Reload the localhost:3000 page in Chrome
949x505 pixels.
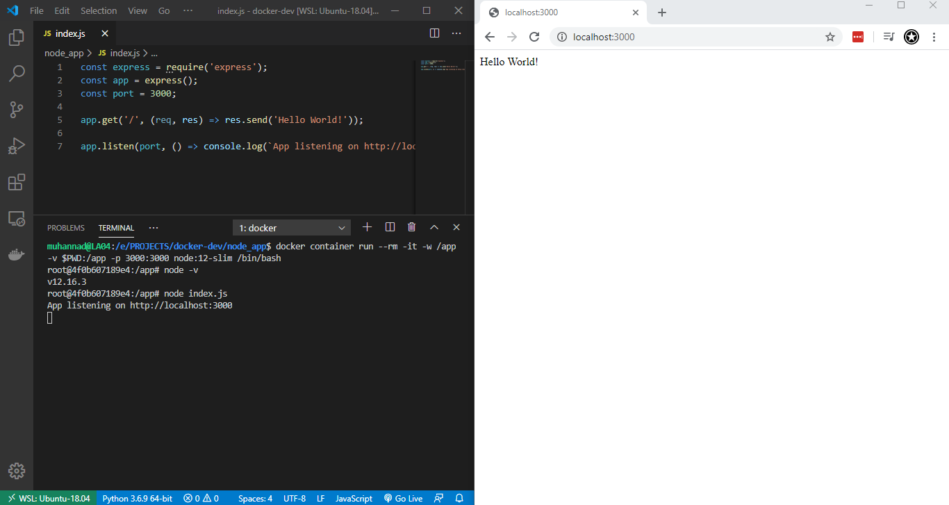[534, 37]
